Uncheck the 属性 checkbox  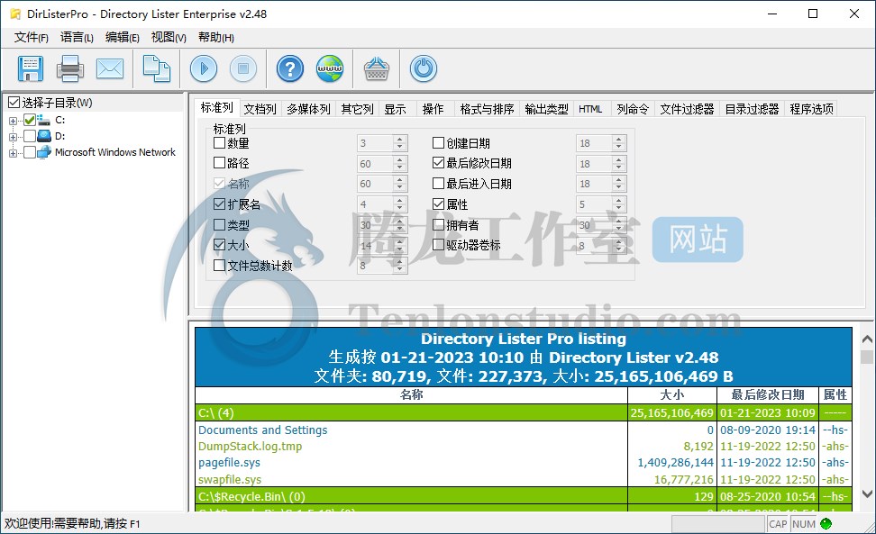coord(438,204)
